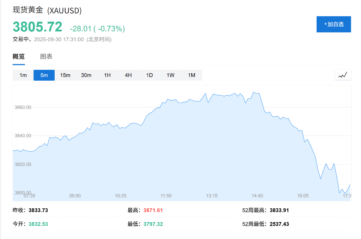Switch to the 概览 tab
The width and height of the screenshot is (361, 239).
coord(19,56)
